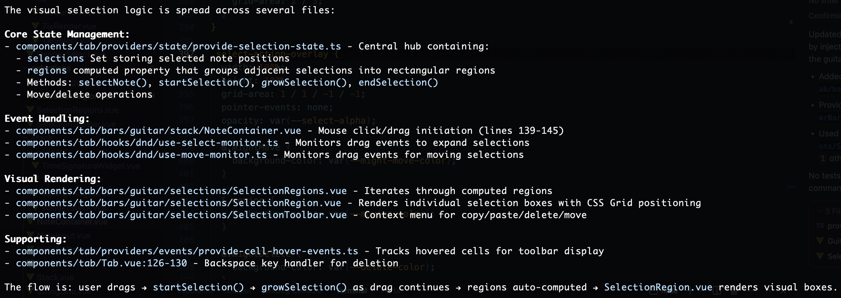Open the provide-selection-state.ts file link

coord(178,46)
